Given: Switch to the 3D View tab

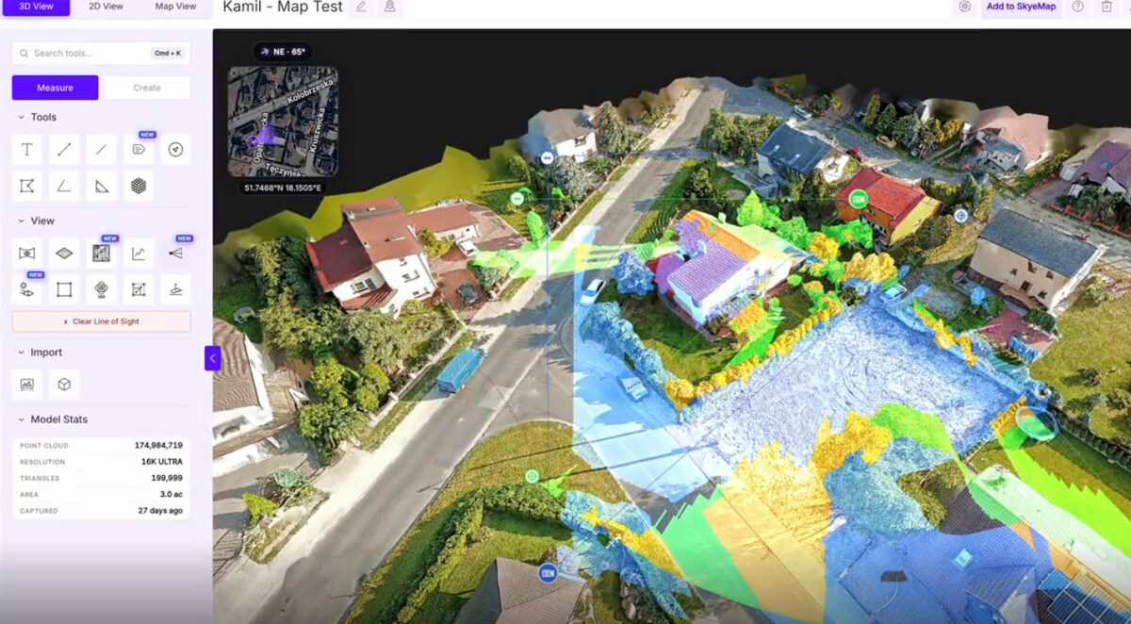Looking at the screenshot, I should [x=36, y=7].
